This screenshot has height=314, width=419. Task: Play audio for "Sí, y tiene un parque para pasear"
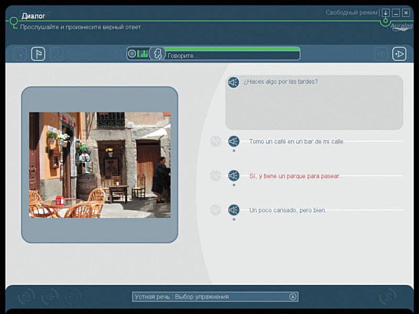pos(234,175)
